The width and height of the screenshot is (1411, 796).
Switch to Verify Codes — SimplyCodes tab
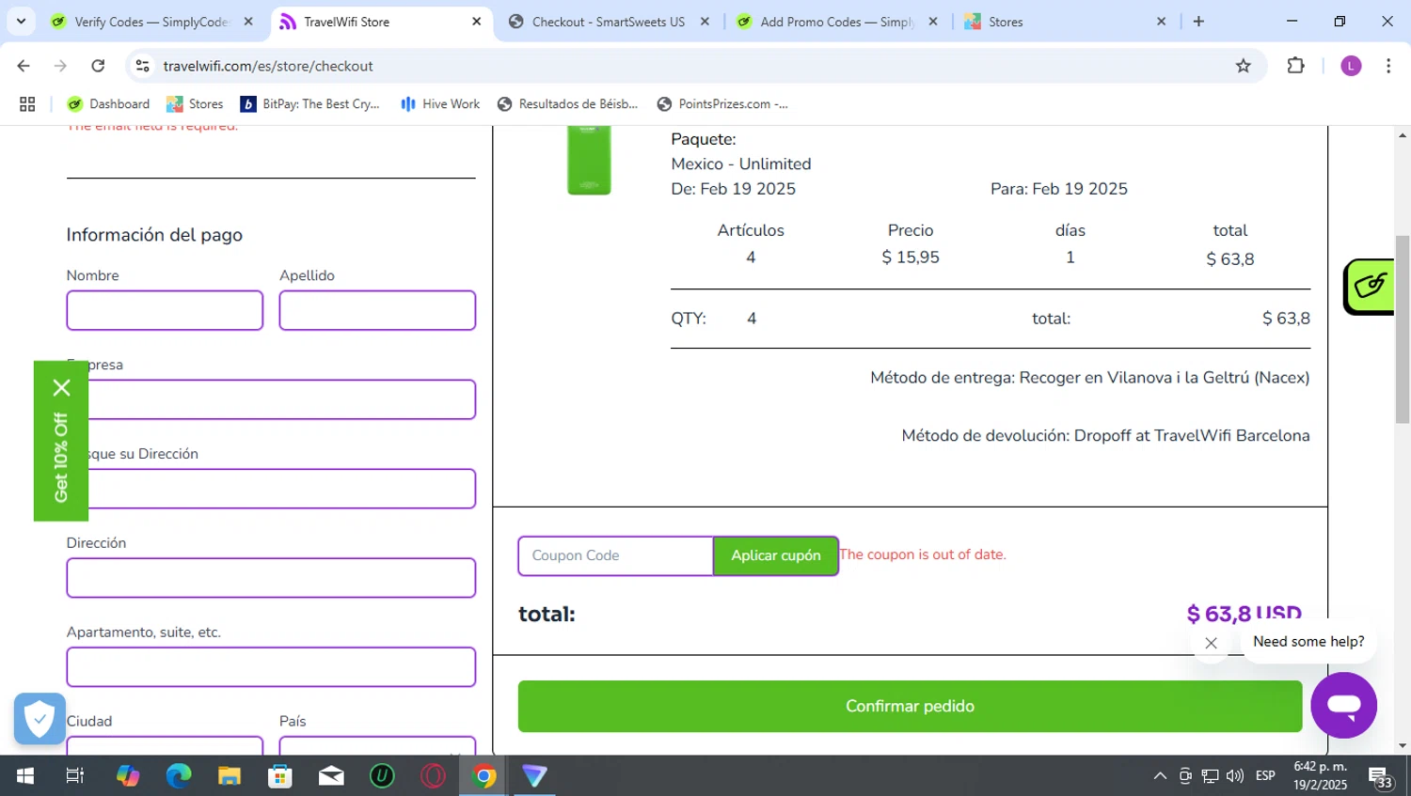coord(151,22)
